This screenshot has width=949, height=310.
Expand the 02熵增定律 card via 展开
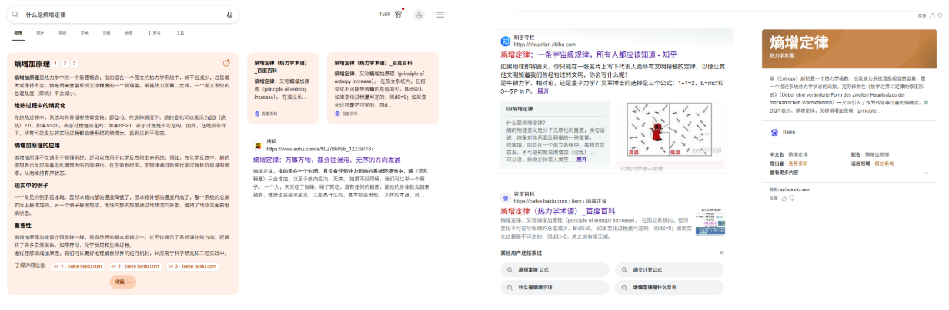coord(581,159)
